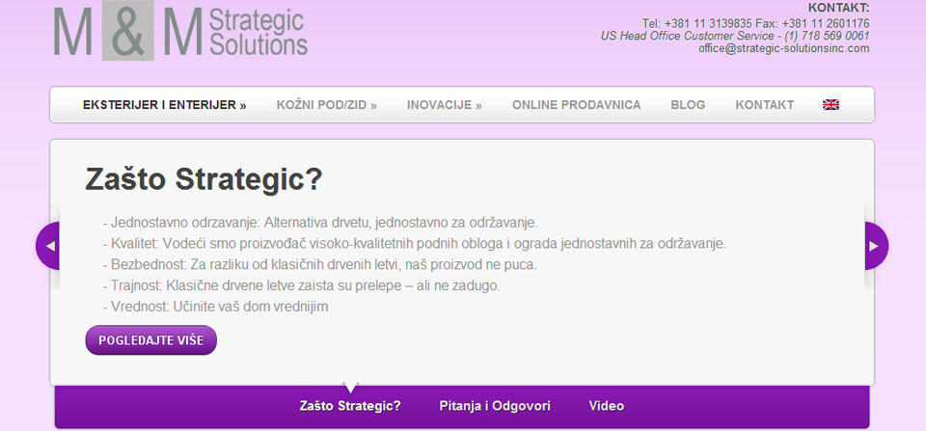The image size is (926, 431).
Task: Click the Jednostavno održavanje bullet text
Action: coord(319,221)
